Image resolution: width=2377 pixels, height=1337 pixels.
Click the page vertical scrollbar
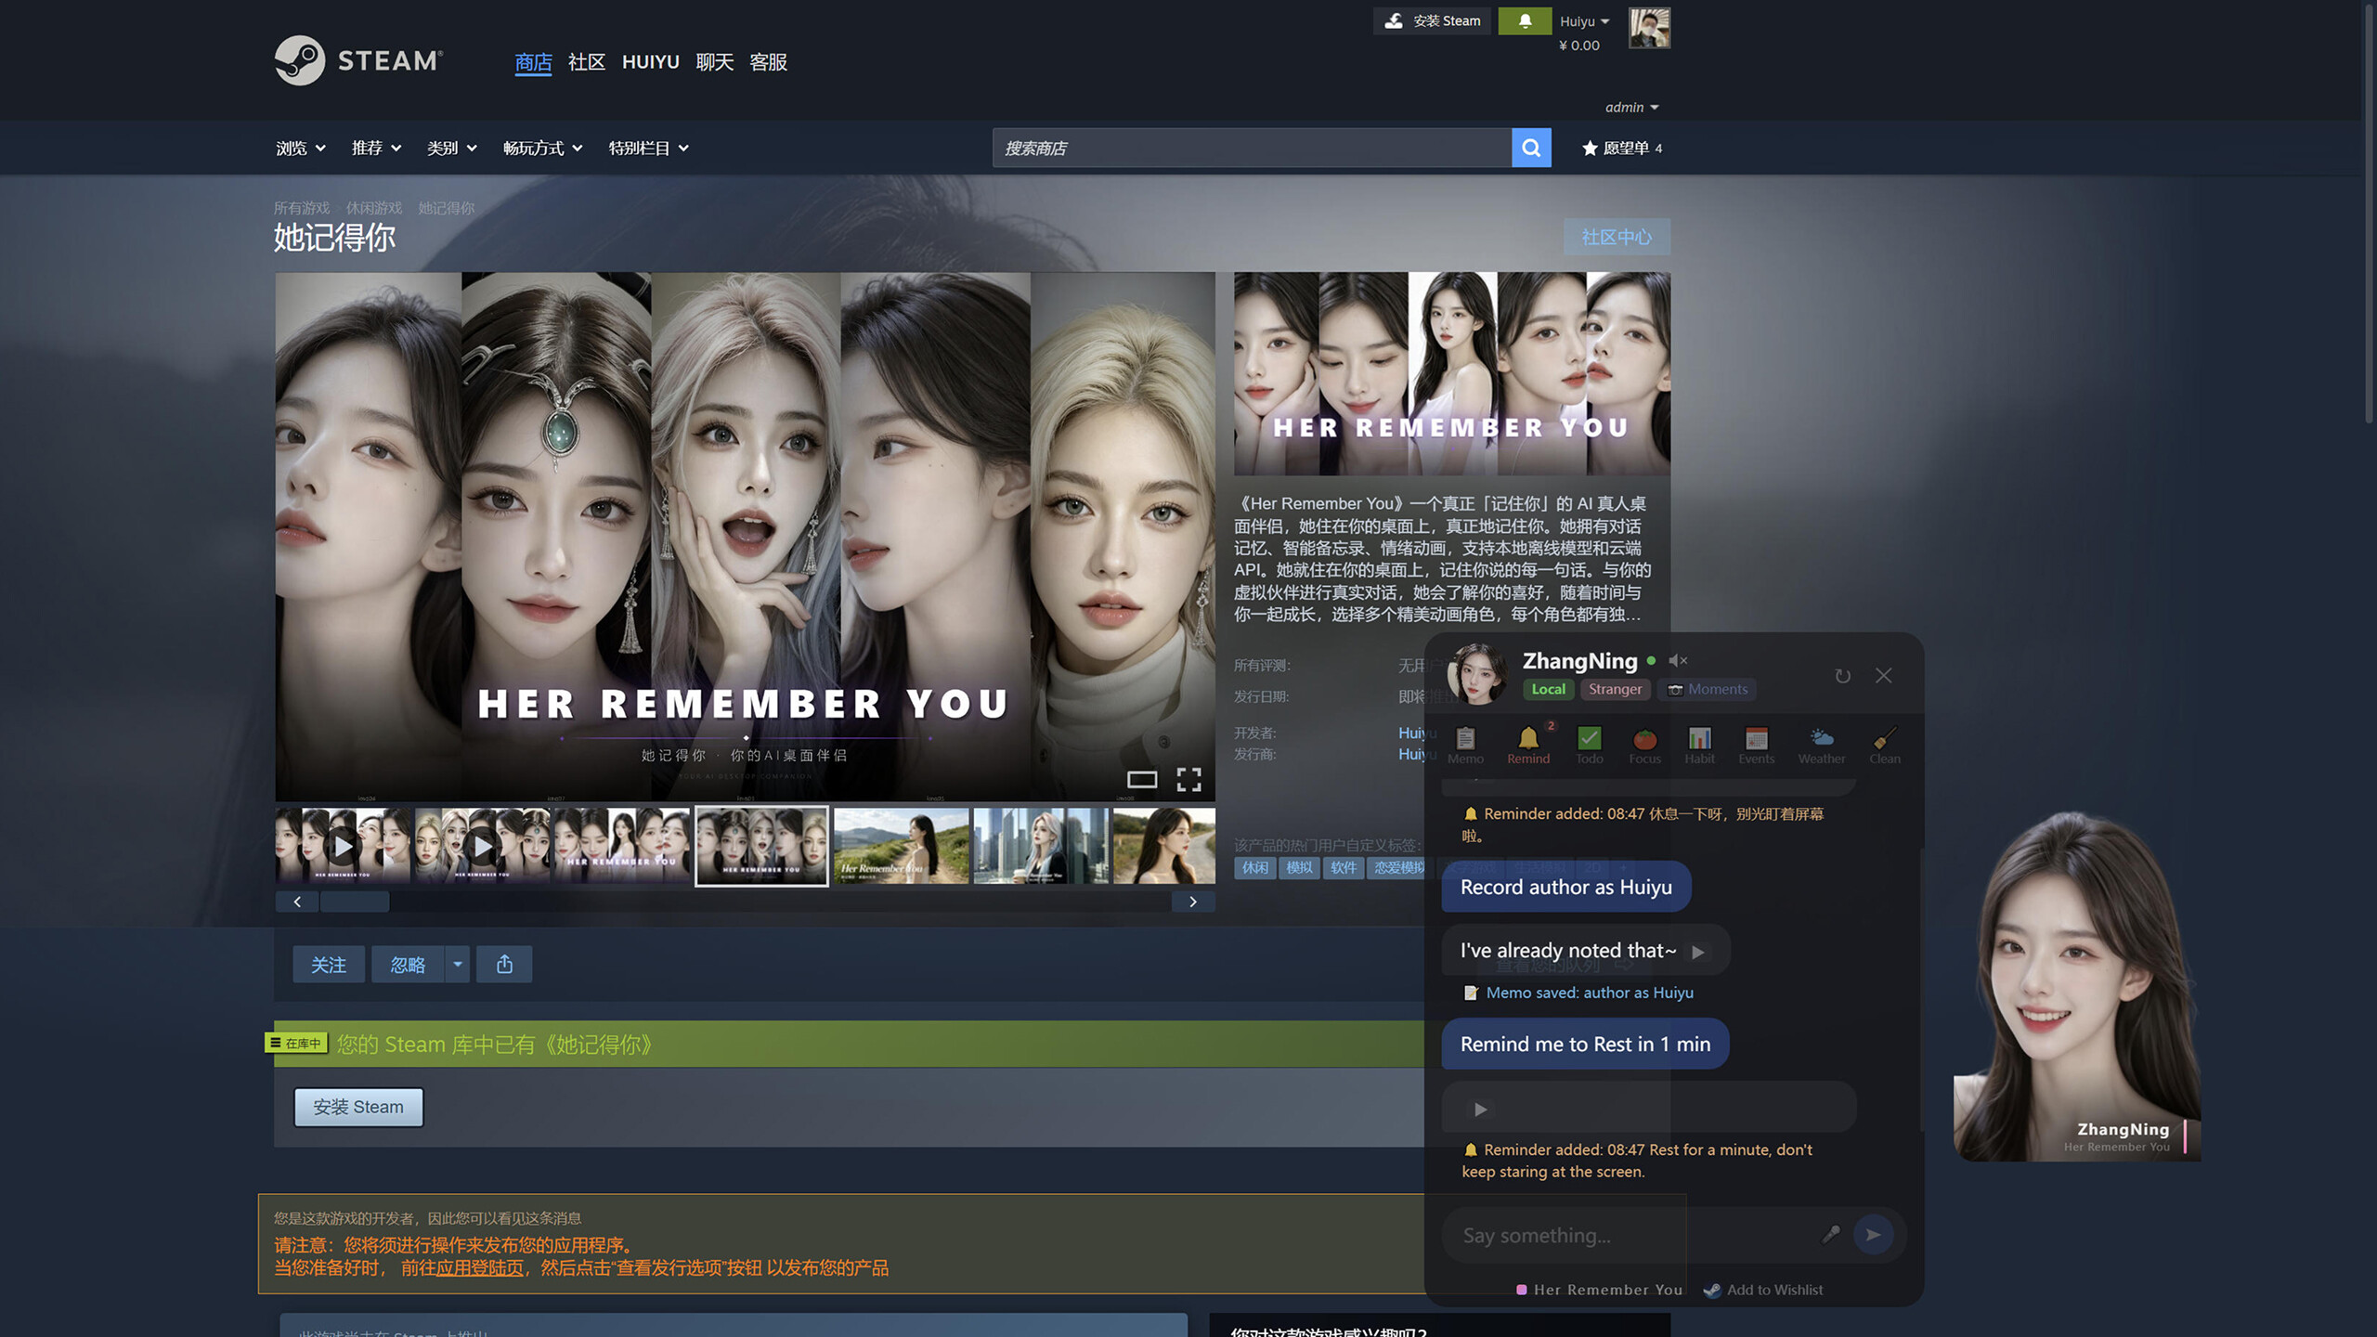coord(2369,214)
